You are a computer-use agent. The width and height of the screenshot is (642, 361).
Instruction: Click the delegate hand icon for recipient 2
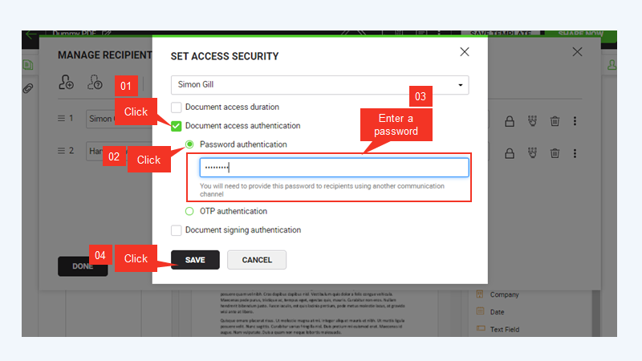[532, 153]
